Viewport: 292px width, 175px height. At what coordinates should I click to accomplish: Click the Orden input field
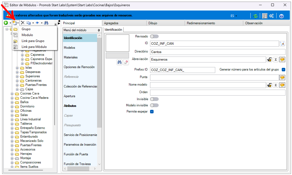(218, 93)
